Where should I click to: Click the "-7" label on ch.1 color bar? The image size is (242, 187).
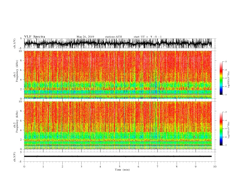pyautogui.click(x=226, y=95)
